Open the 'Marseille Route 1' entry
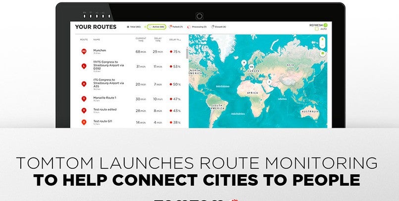 tap(104, 98)
